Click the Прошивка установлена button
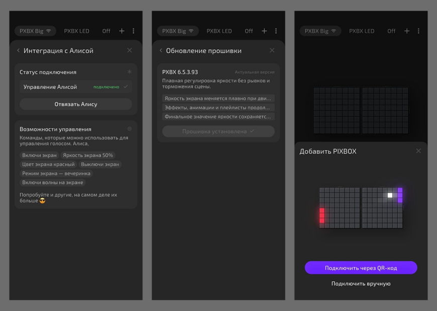 pos(218,131)
